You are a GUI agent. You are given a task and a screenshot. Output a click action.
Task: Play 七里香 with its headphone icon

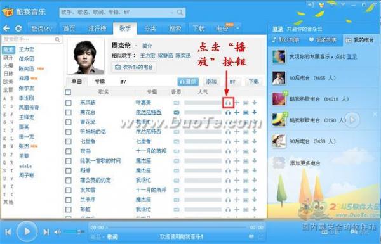(x=228, y=141)
